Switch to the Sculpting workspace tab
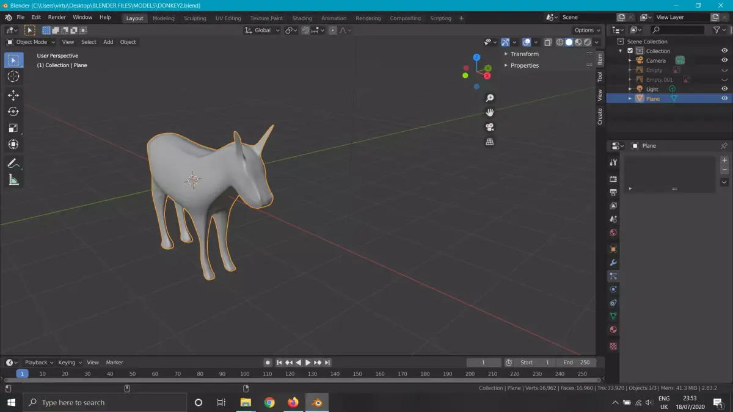 195,18
